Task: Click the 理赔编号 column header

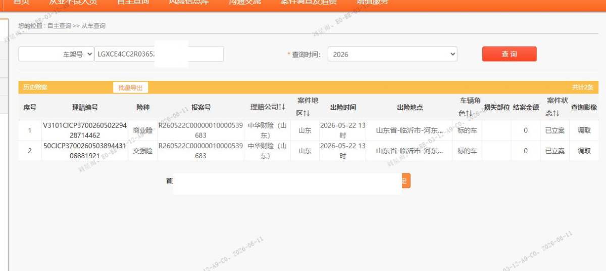Action: 85,107
